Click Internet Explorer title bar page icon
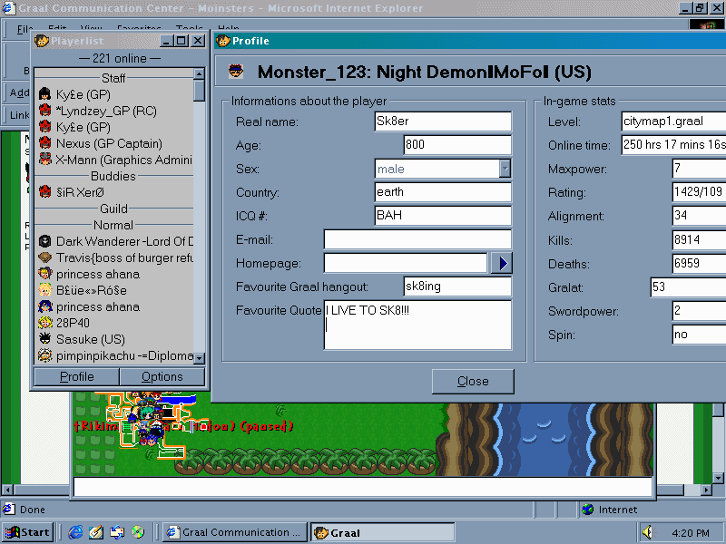 coord(9,8)
